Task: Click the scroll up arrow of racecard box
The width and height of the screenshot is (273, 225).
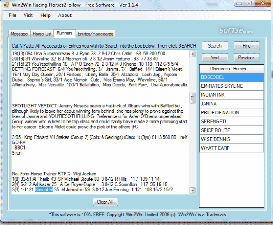Action: coord(192,54)
